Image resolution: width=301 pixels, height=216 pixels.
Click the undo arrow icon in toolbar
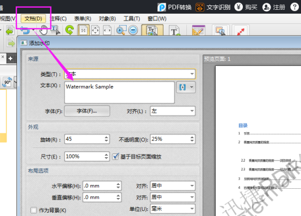pos(25,30)
